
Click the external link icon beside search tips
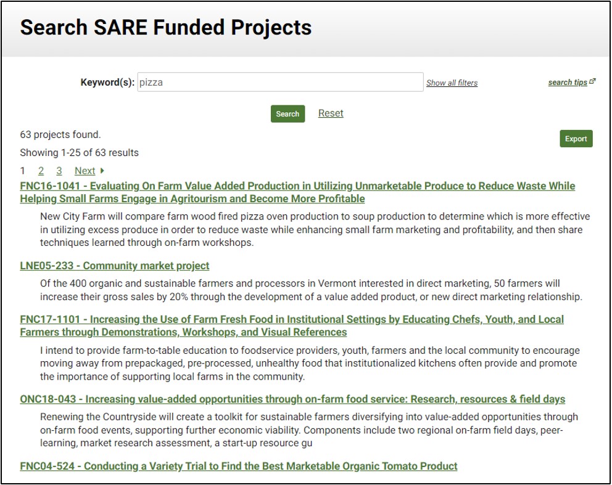tap(593, 81)
